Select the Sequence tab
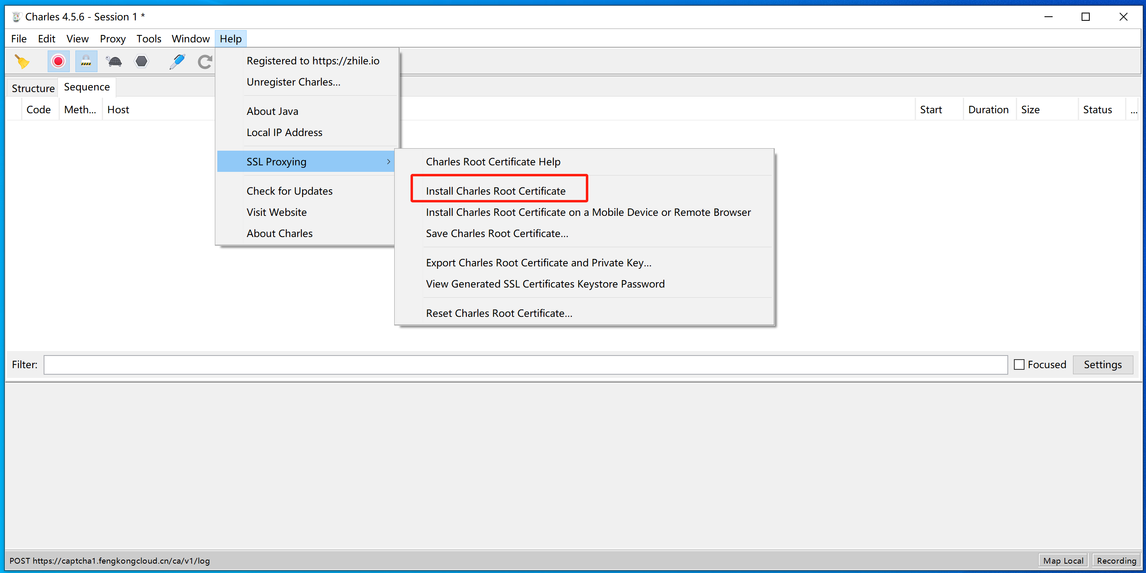 click(87, 87)
